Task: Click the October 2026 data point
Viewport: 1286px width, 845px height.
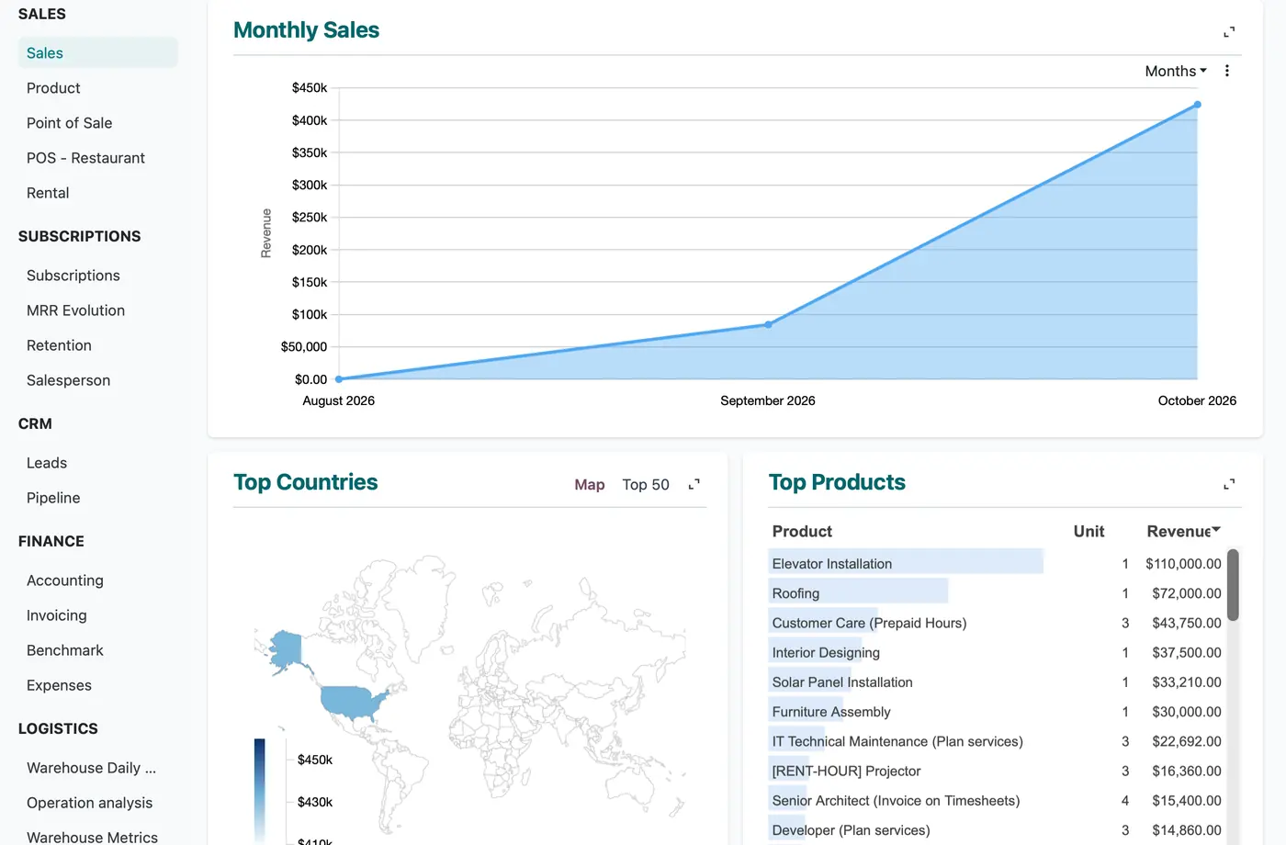Action: click(x=1197, y=105)
